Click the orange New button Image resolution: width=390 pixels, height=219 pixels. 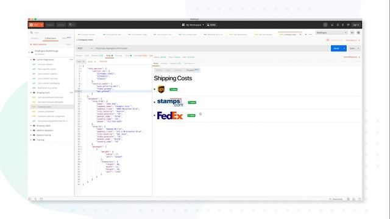click(35, 25)
